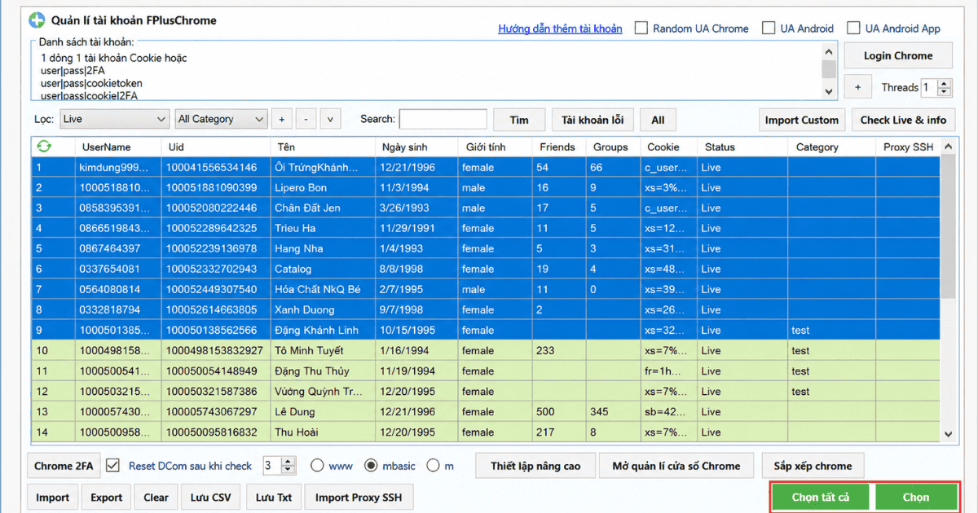
Task: Click the All filter button
Action: coord(658,120)
